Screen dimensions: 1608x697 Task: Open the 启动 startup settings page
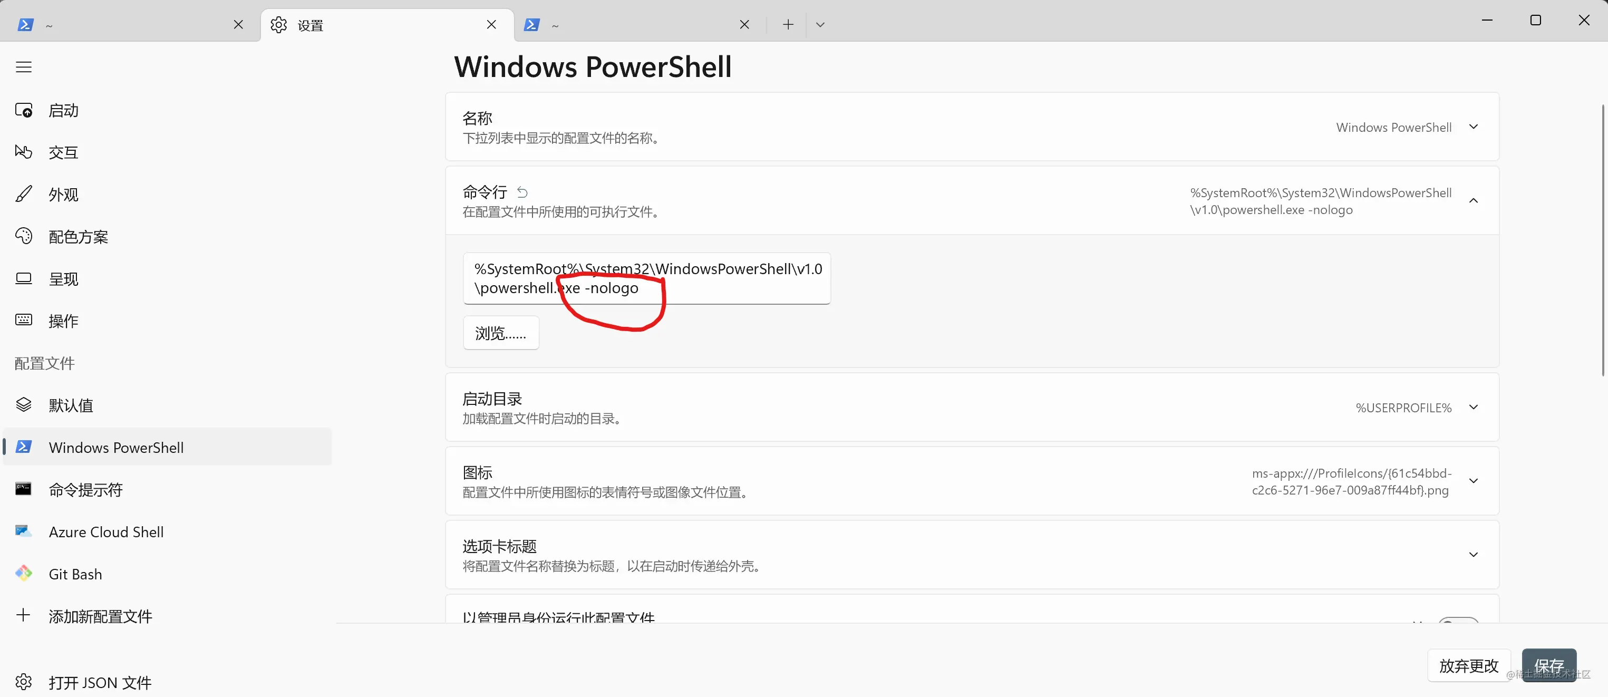[167, 110]
